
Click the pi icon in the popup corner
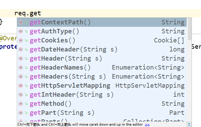[189, 124]
